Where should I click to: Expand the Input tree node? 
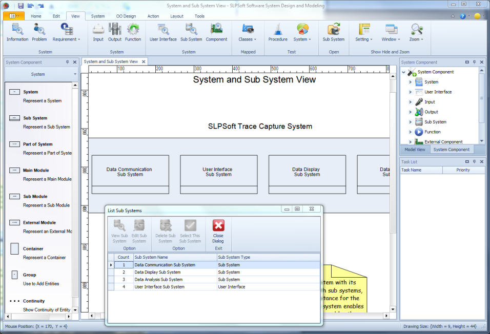(411, 102)
